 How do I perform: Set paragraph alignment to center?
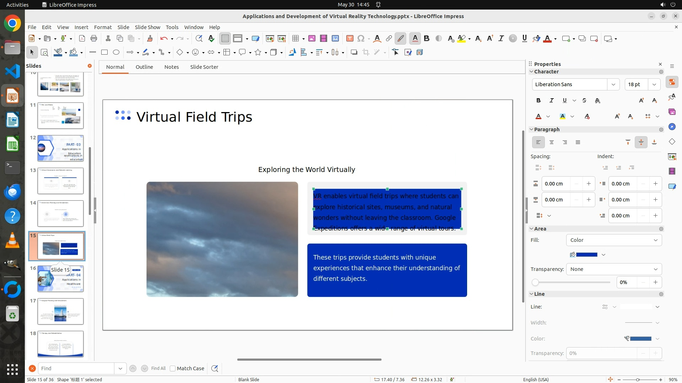click(x=552, y=142)
